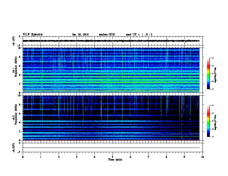The height and width of the screenshot is (176, 228).
Task: Click the "Time (min)" x-axis label
Action: [x=115, y=160]
